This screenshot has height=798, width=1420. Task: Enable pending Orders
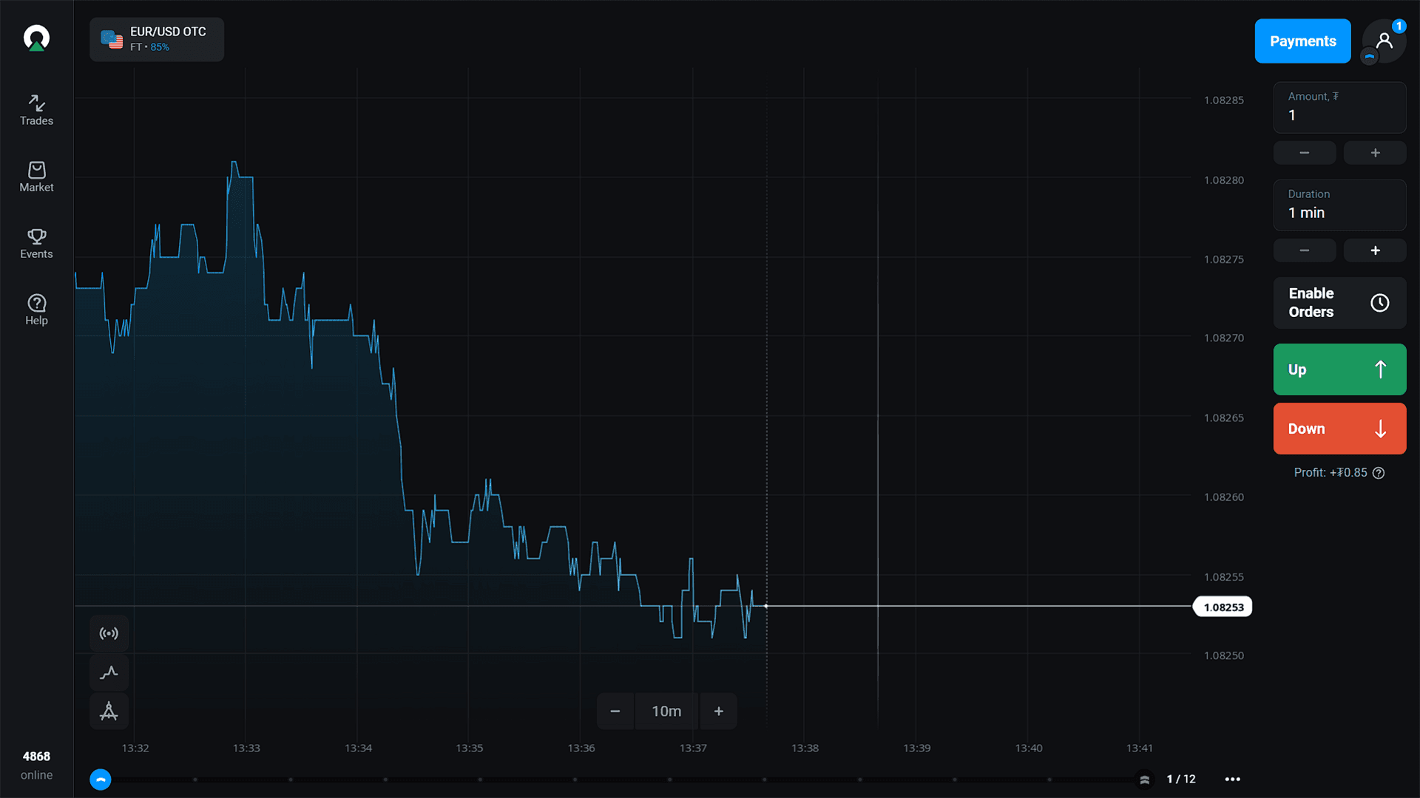pos(1339,303)
